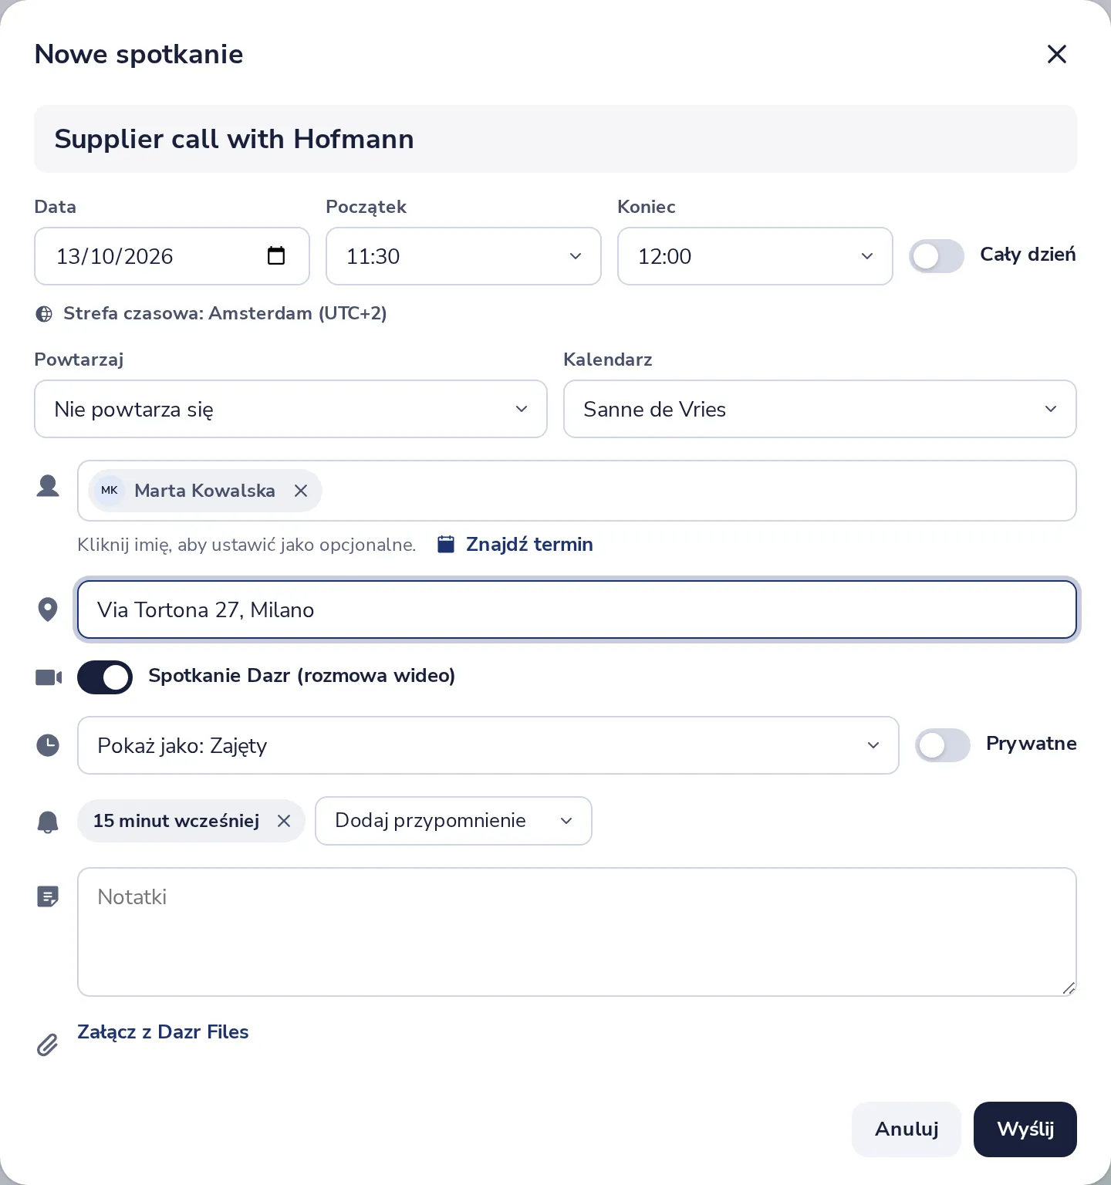The image size is (1111, 1185).
Task: Open the Pokaż jako availability dropdown
Action: click(x=488, y=745)
